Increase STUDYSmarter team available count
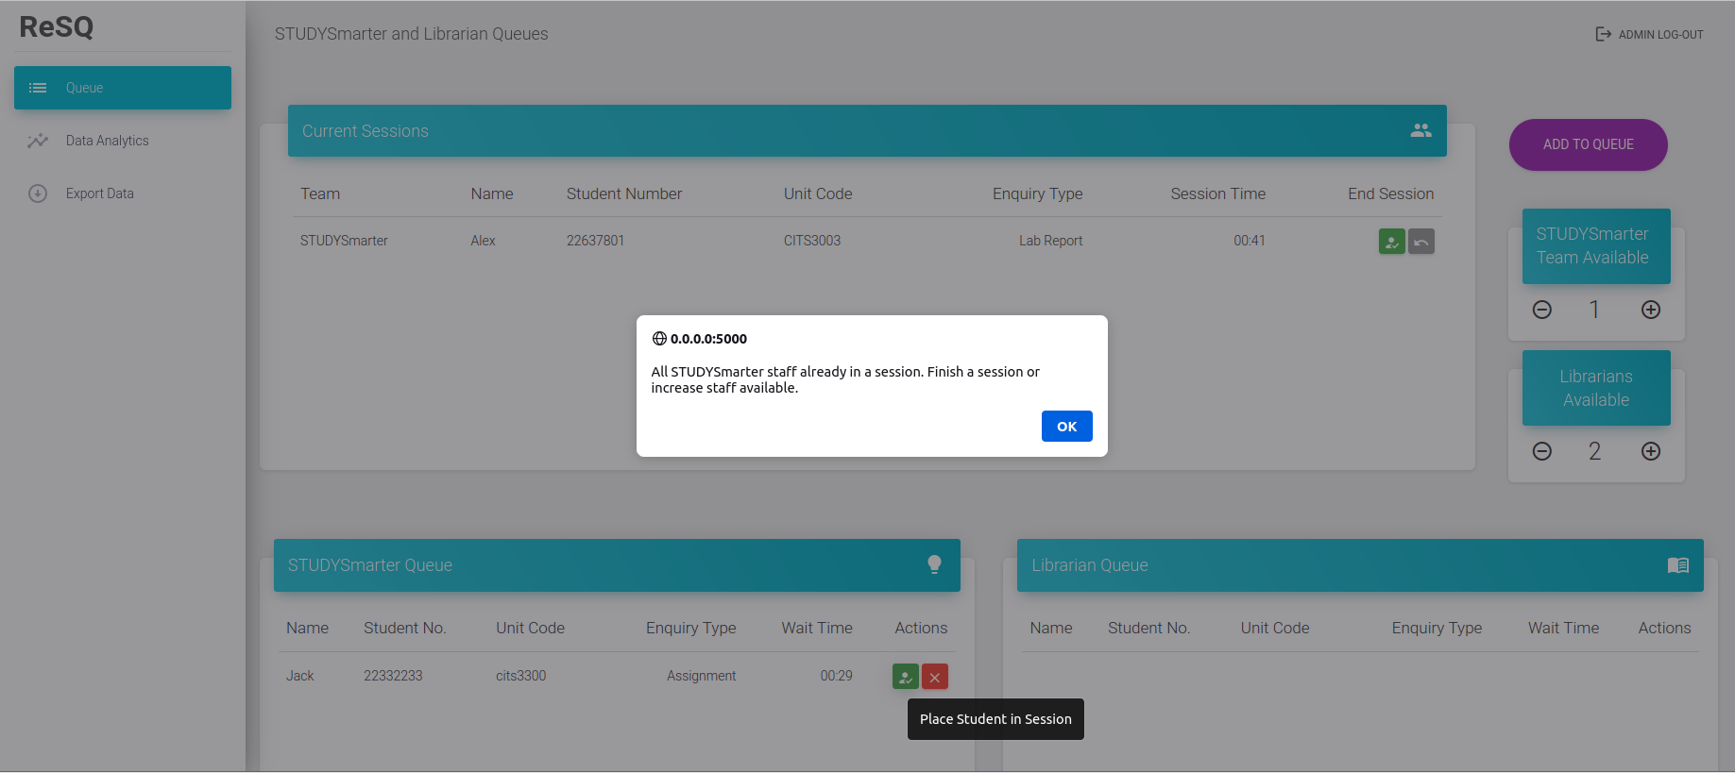The image size is (1735, 773). tap(1651, 310)
